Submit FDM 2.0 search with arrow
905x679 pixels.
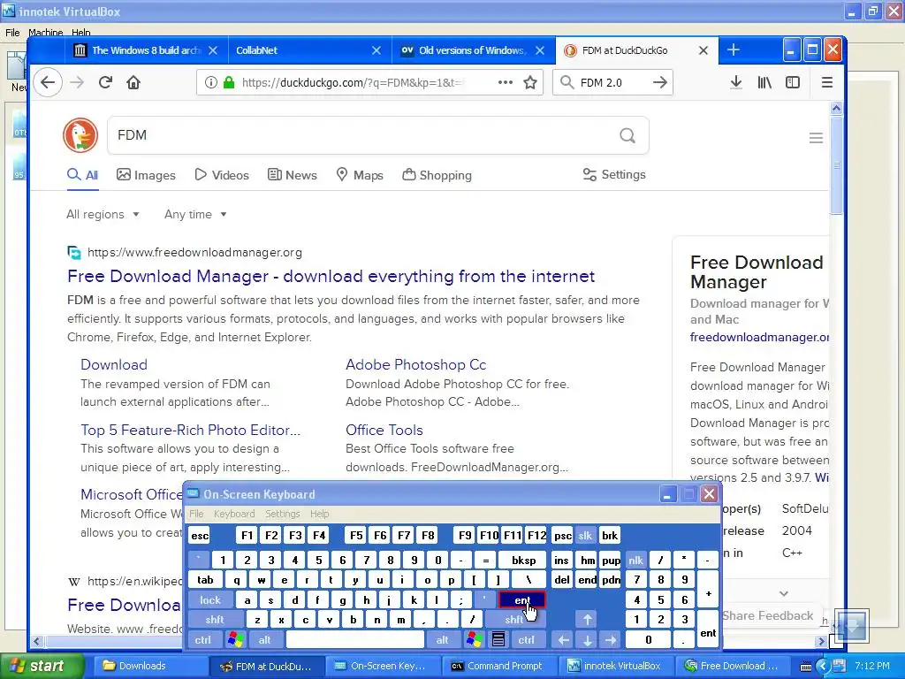click(659, 82)
